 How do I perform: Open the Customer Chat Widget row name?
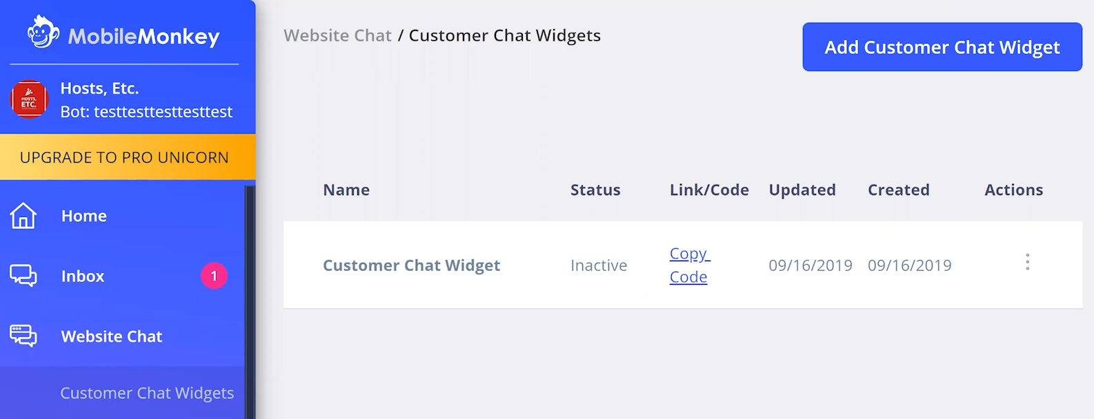(411, 265)
